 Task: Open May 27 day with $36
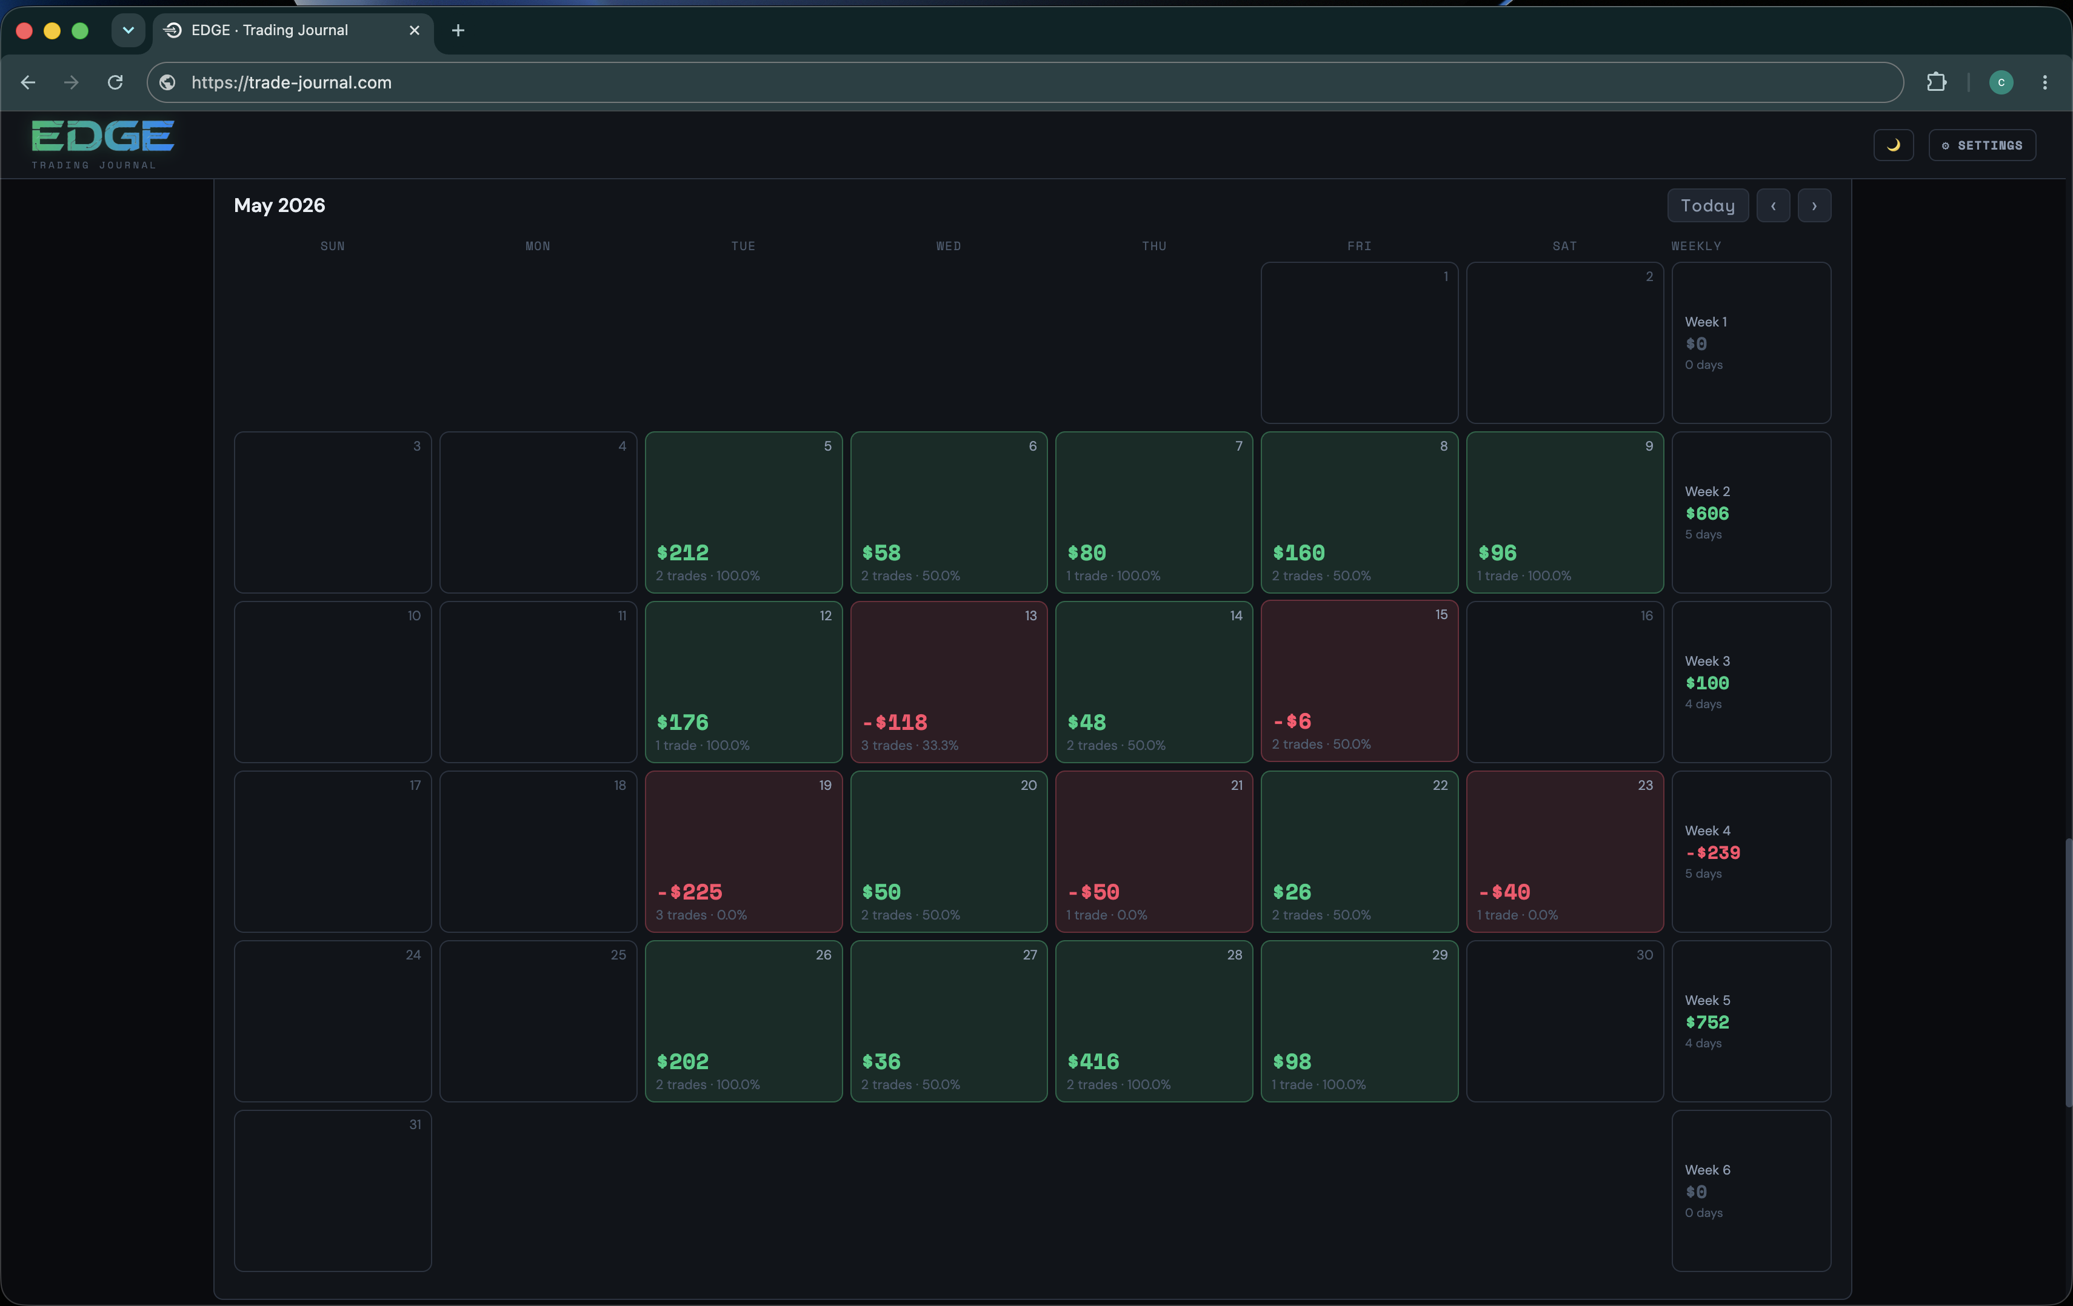click(949, 1020)
